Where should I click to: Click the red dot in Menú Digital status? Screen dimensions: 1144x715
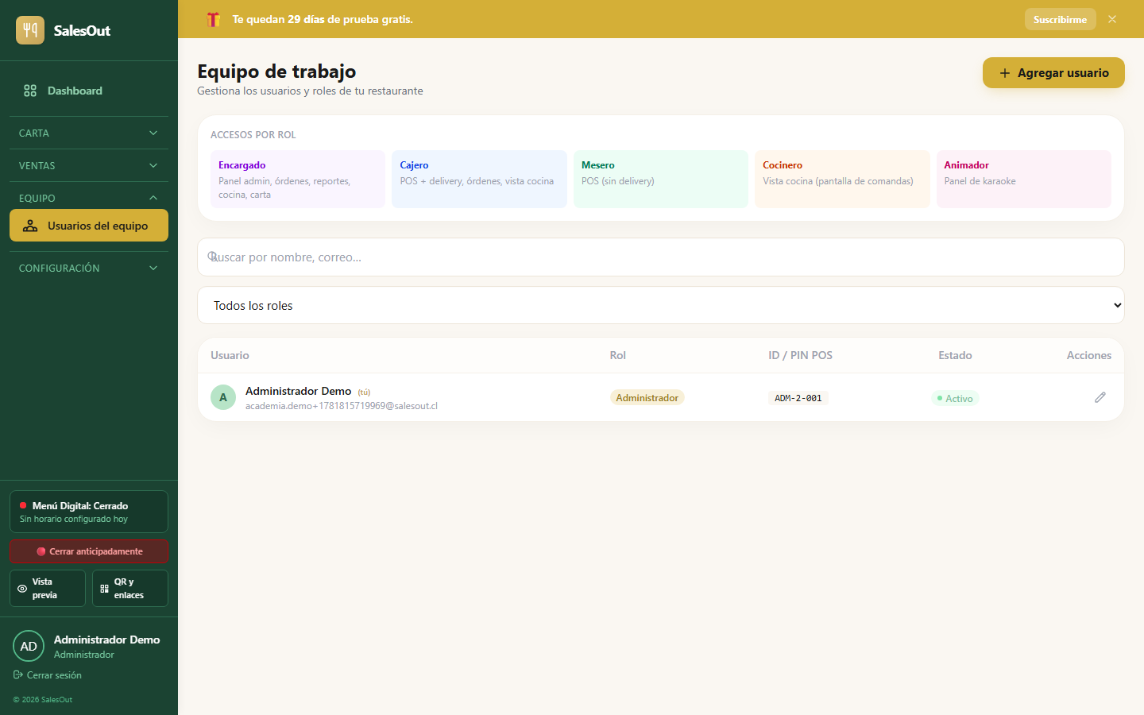tap(23, 505)
